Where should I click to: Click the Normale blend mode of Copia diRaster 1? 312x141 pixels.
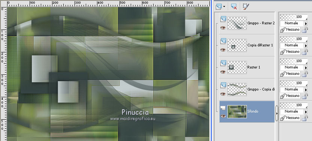pos(292,45)
